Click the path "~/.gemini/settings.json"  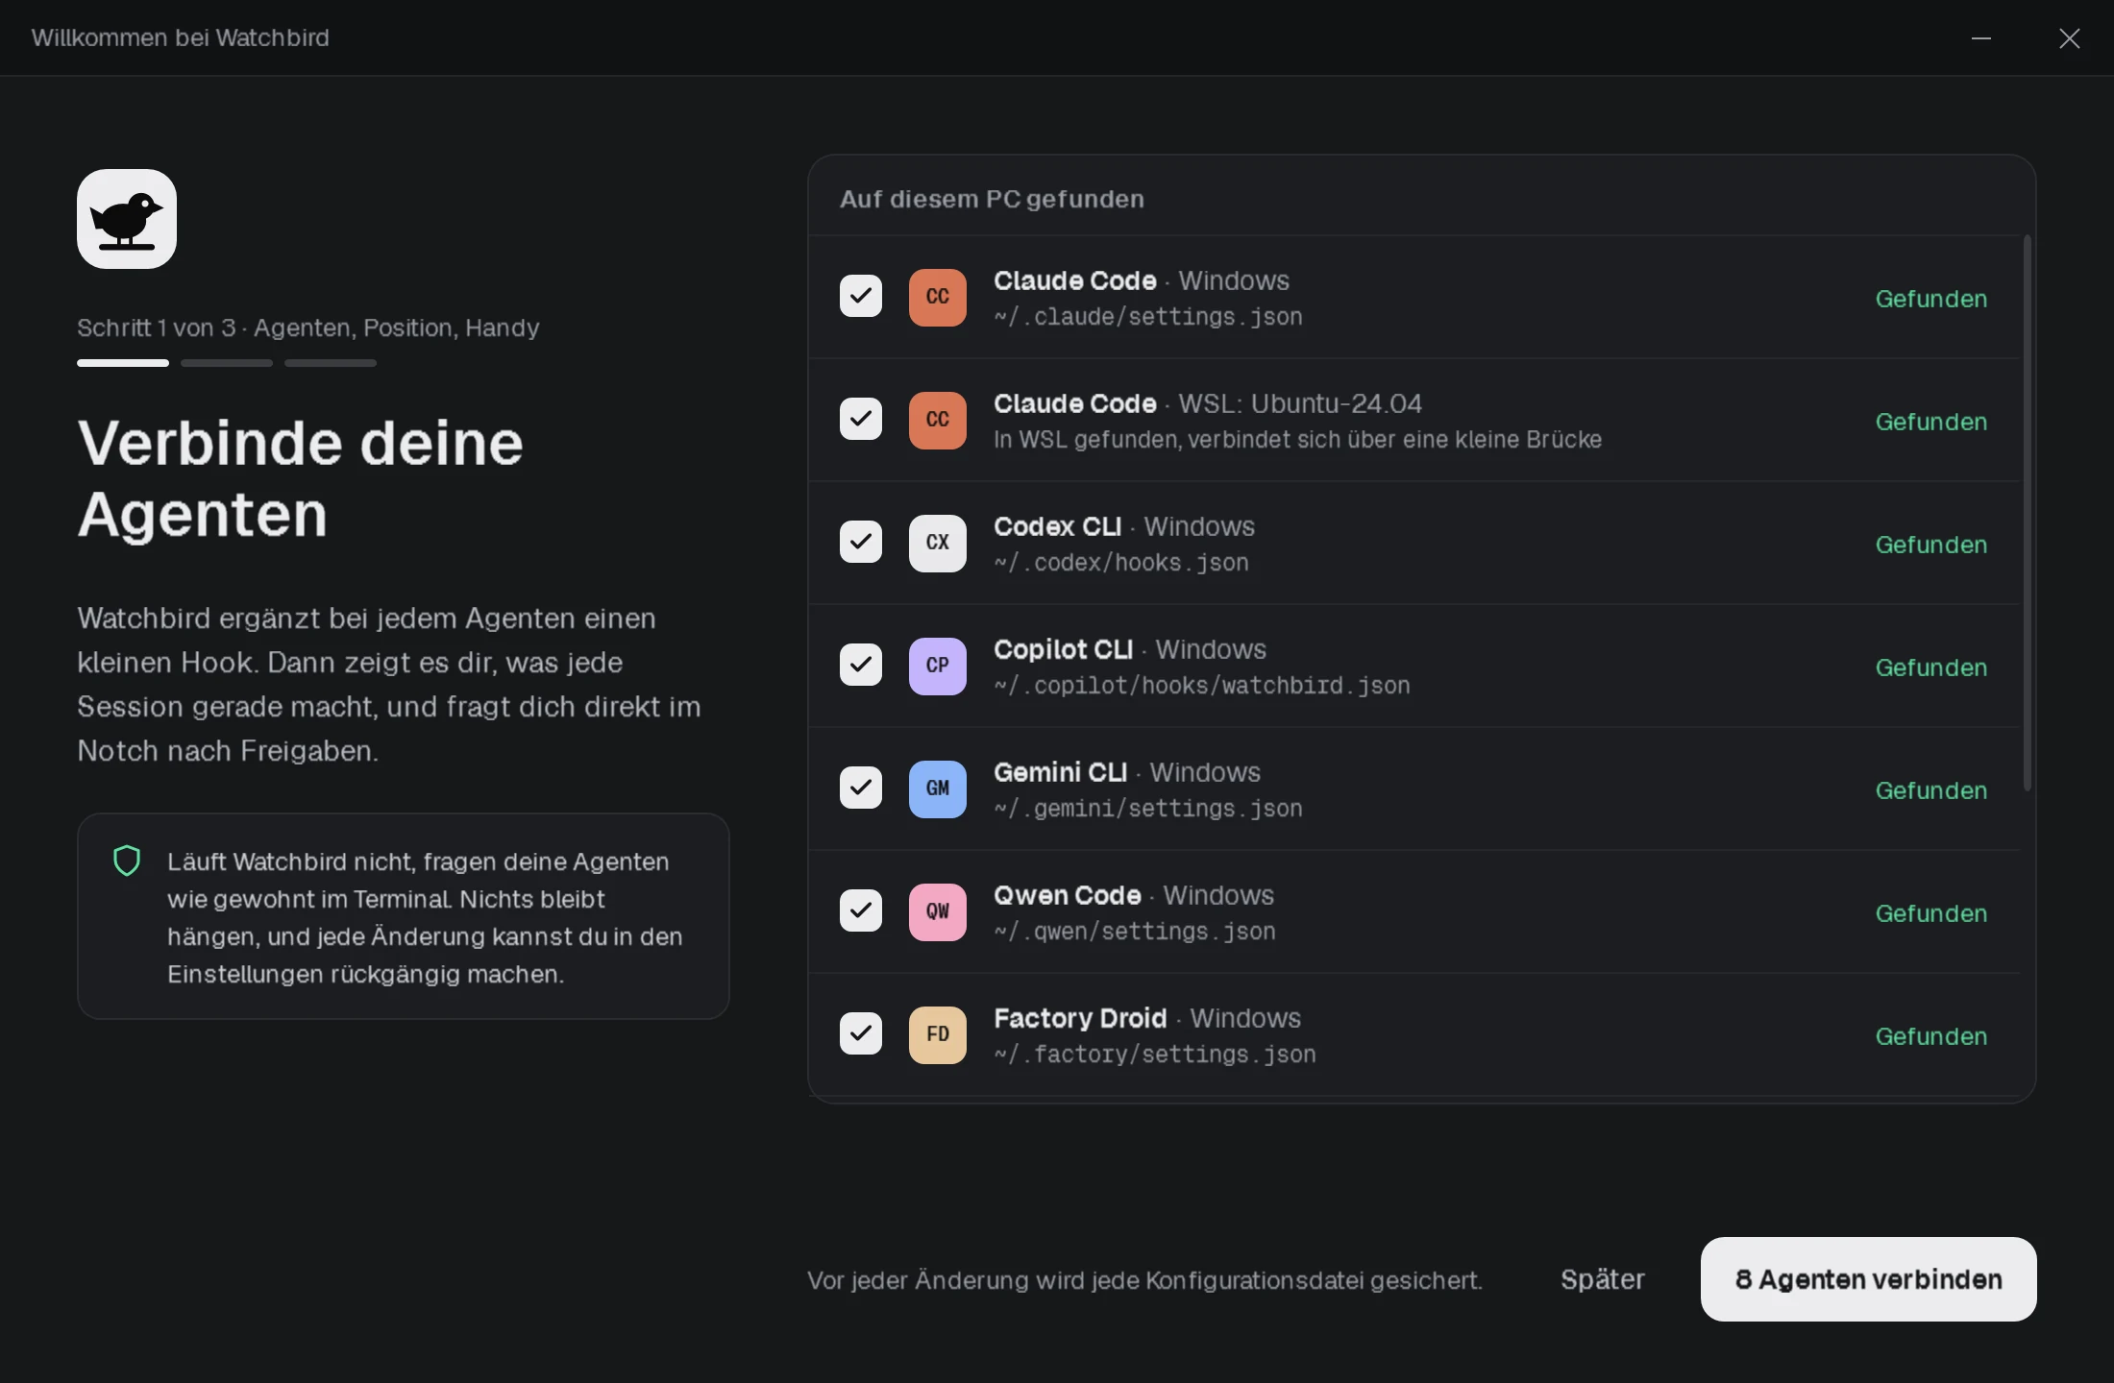click(x=1148, y=809)
